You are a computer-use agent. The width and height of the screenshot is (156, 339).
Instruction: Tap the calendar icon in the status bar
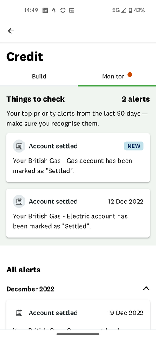pos(71,10)
